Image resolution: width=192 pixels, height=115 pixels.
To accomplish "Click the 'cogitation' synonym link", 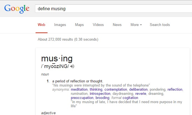I will pyautogui.click(x=130, y=98).
